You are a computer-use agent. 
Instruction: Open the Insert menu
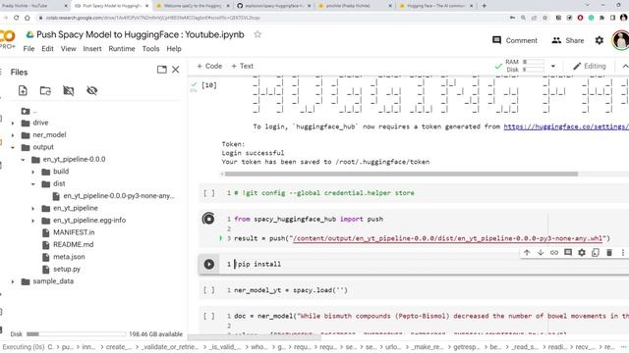[x=92, y=49]
